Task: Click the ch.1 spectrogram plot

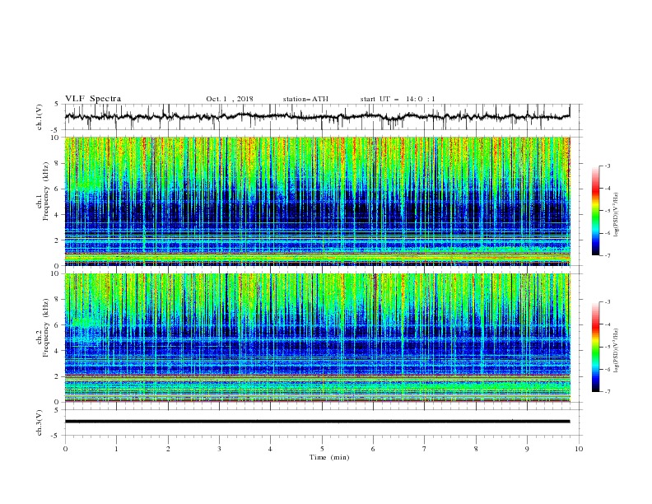Action: point(318,201)
